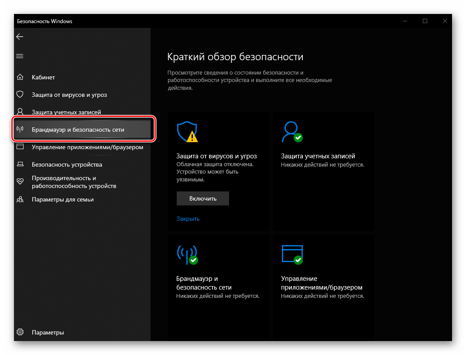Open the Защита от вирусов и угроз tile heading
This screenshot has height=355, width=466.
click(x=216, y=156)
